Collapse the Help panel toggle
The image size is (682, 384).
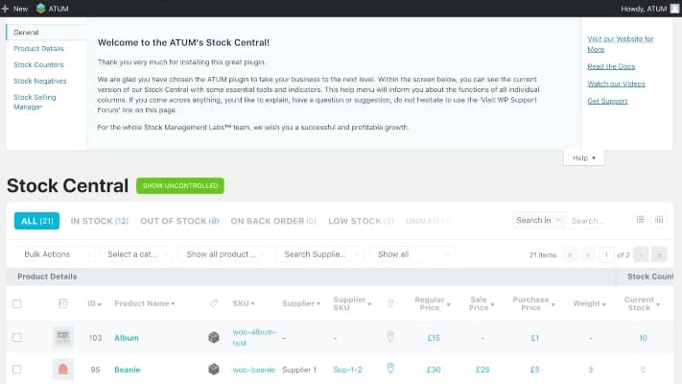click(x=584, y=157)
